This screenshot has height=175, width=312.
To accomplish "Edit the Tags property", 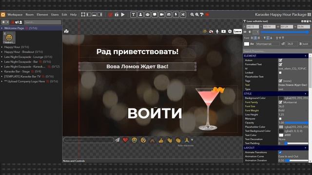I will (280, 81).
